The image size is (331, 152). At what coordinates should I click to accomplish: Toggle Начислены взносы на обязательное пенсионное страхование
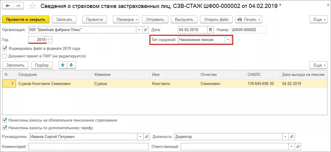(4, 120)
